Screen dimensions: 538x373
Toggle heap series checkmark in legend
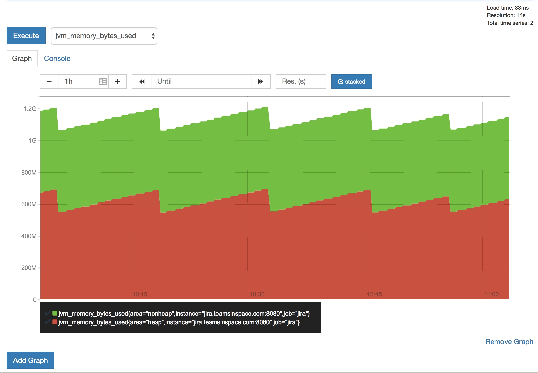[47, 322]
